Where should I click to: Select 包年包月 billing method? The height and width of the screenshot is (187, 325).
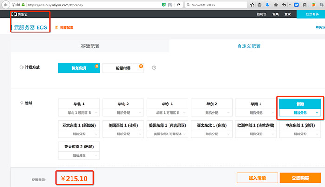(x=78, y=68)
